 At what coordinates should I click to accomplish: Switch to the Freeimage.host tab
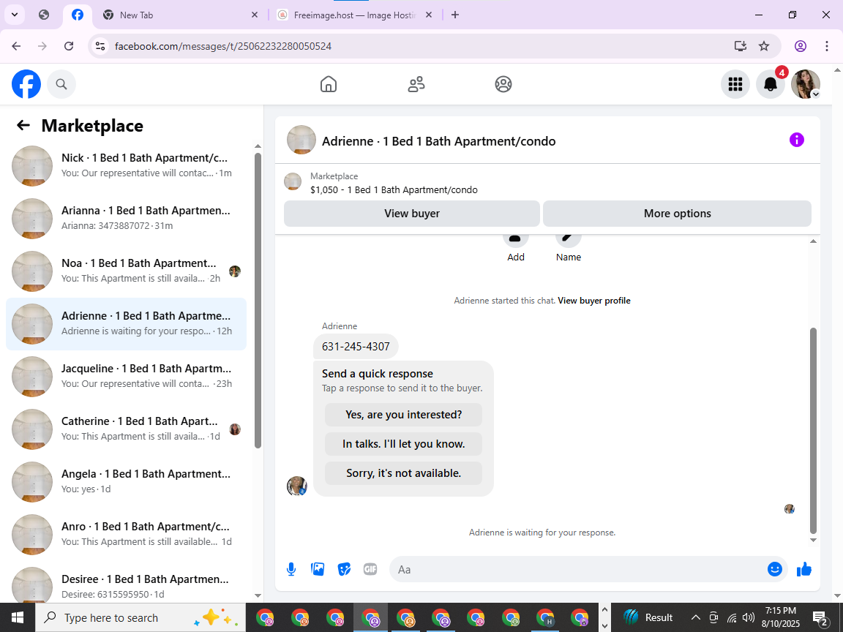coord(354,15)
